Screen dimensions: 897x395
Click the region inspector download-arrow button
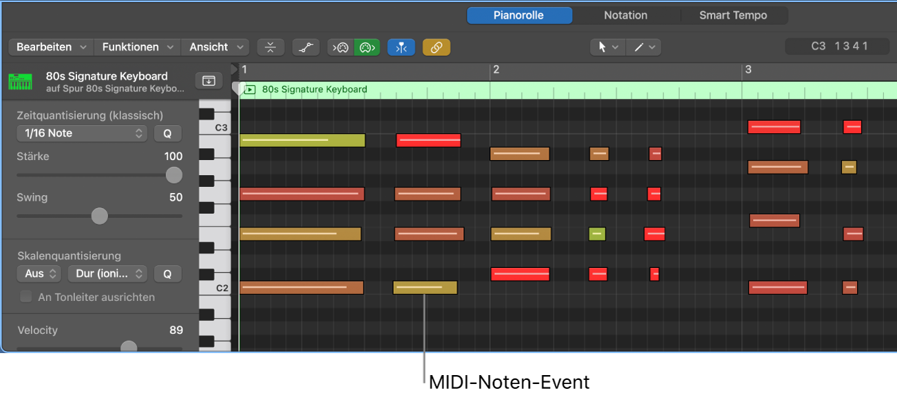pos(209,81)
